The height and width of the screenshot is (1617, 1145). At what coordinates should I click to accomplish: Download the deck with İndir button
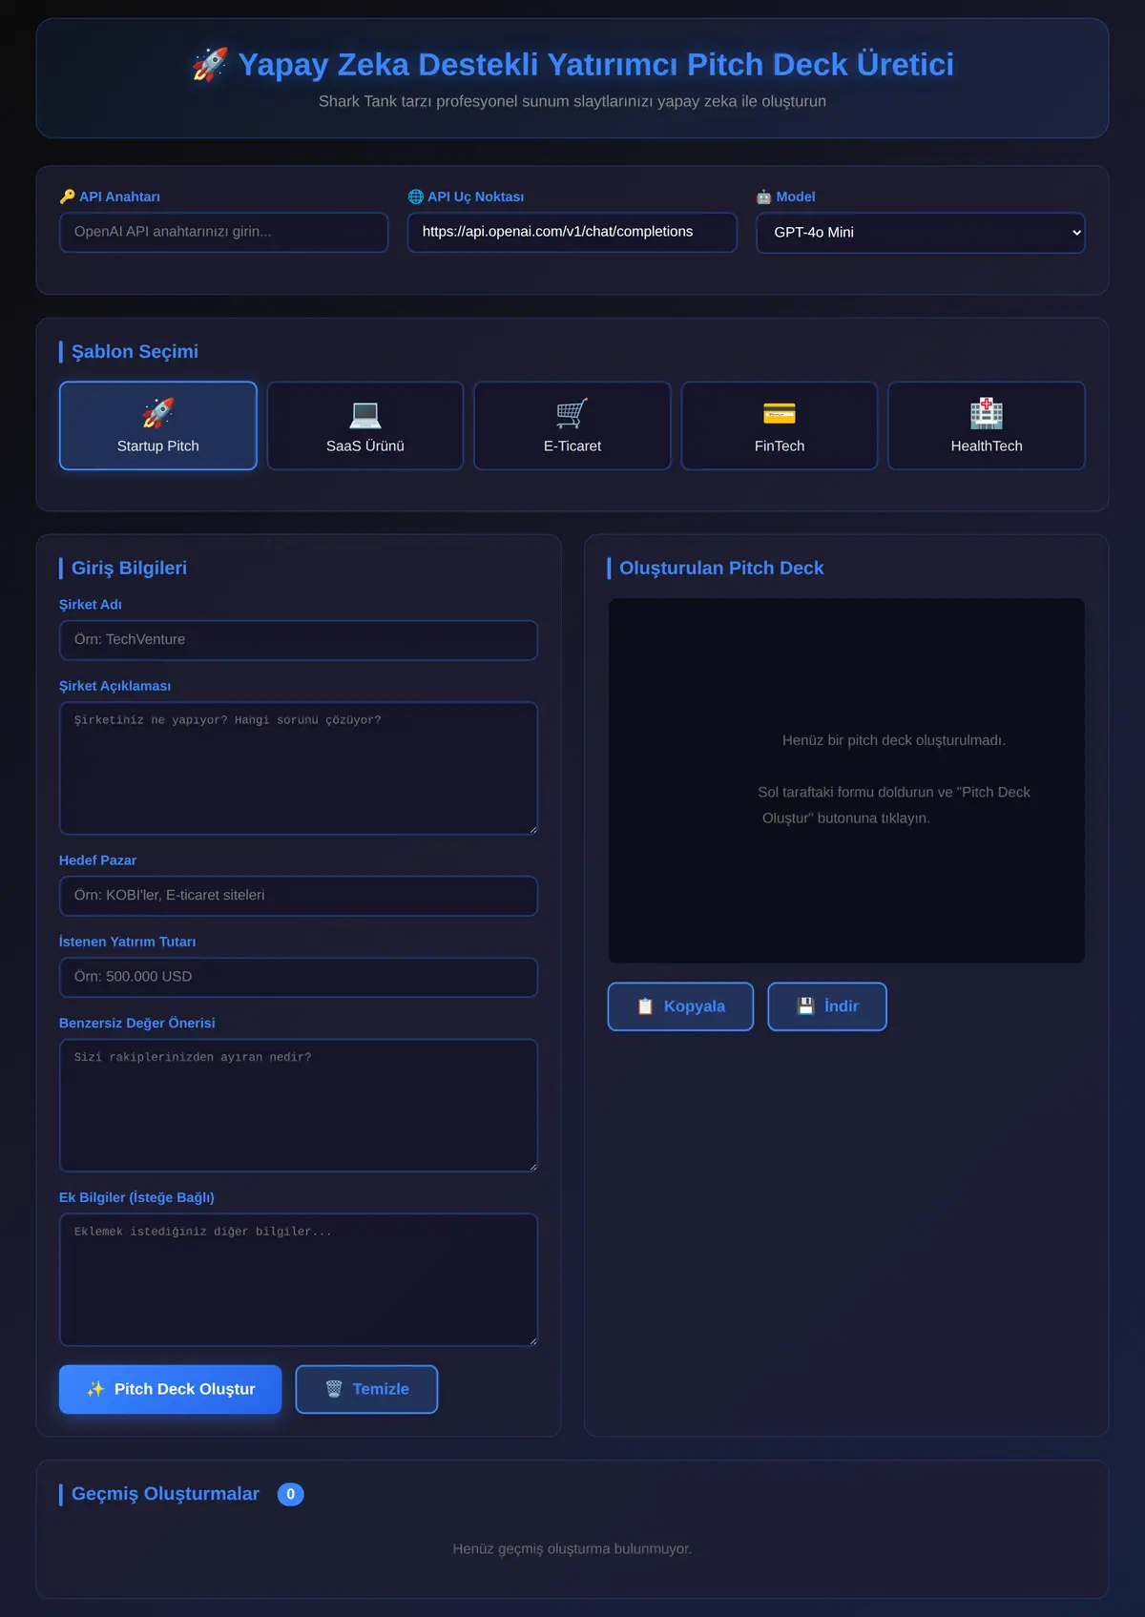(827, 1006)
